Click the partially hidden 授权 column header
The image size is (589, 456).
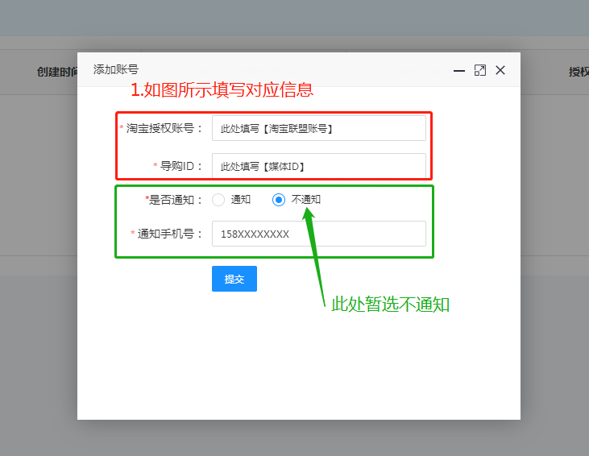[578, 72]
